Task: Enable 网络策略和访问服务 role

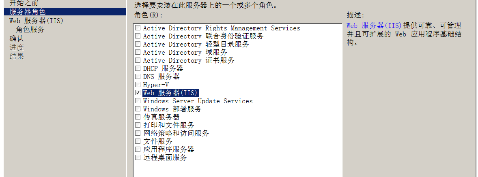Action: [138, 133]
